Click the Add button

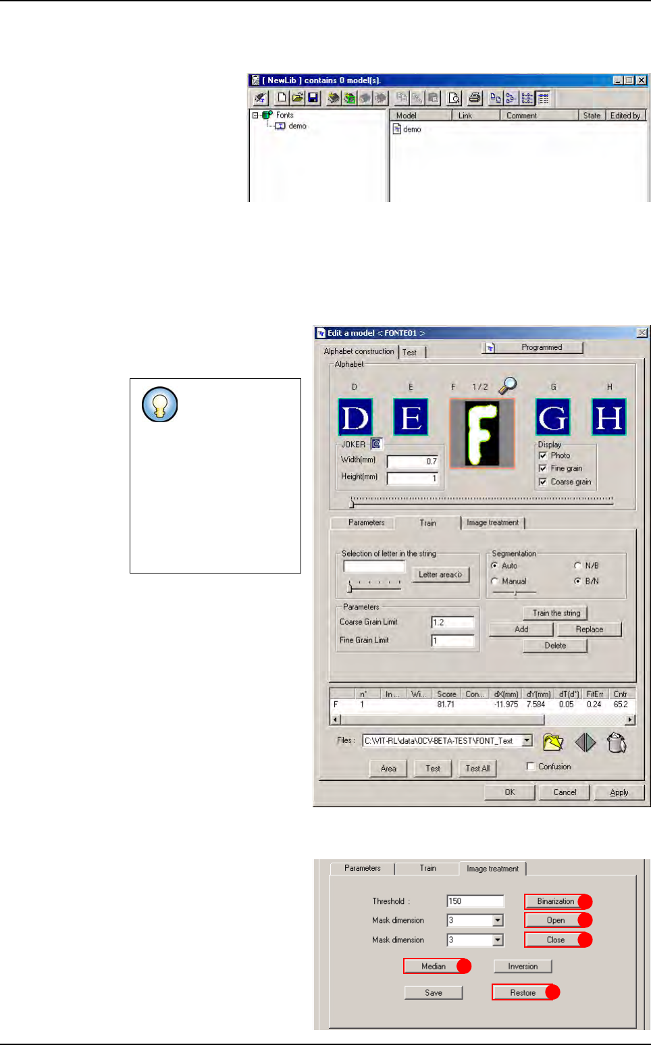click(521, 629)
